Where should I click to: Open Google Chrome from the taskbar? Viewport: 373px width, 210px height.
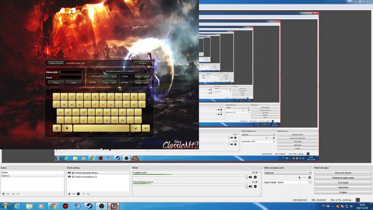[53, 206]
